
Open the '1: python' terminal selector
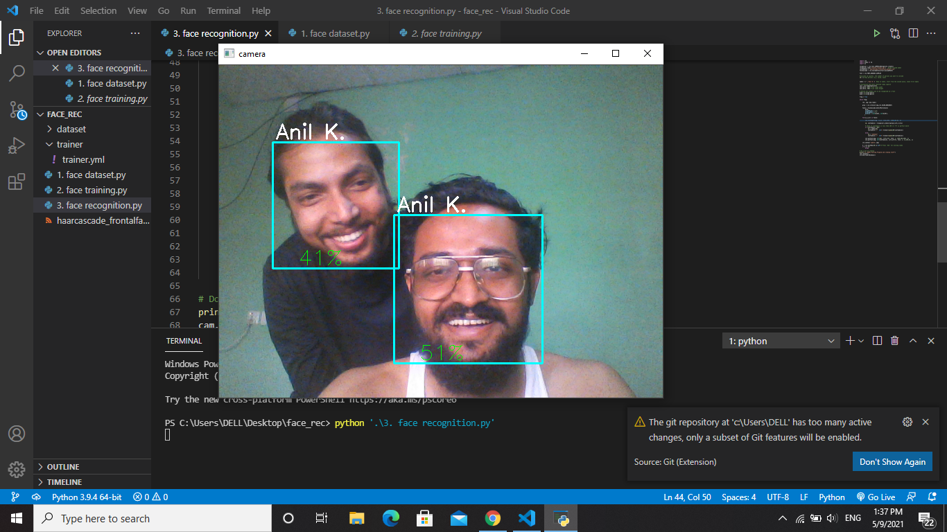[x=779, y=340]
